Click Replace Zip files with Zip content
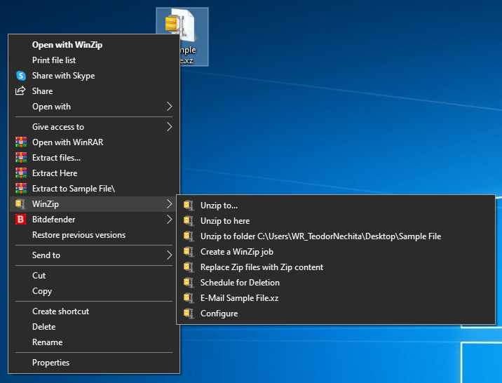 tap(262, 267)
